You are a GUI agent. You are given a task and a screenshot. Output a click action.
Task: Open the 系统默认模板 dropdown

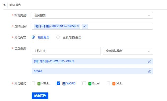click(128, 51)
